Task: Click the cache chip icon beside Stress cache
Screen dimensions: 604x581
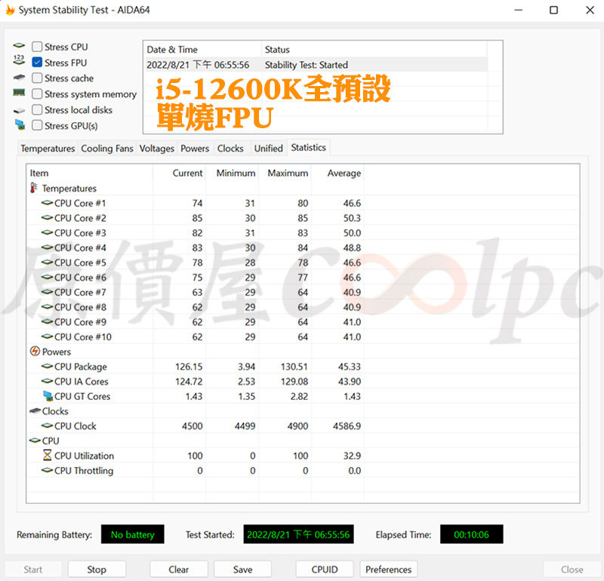Action: point(19,78)
